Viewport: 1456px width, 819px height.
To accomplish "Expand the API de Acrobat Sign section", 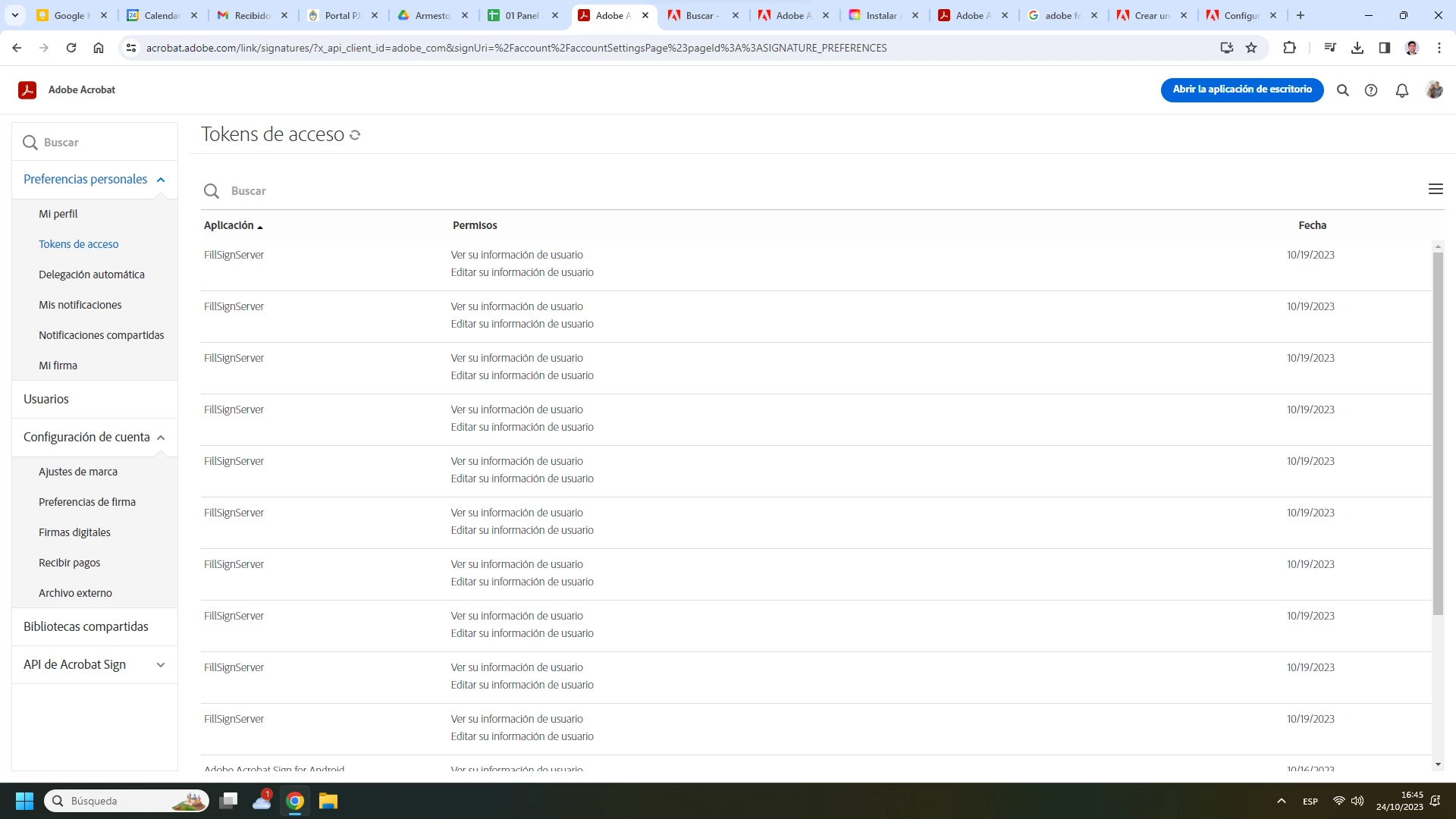I will point(161,665).
